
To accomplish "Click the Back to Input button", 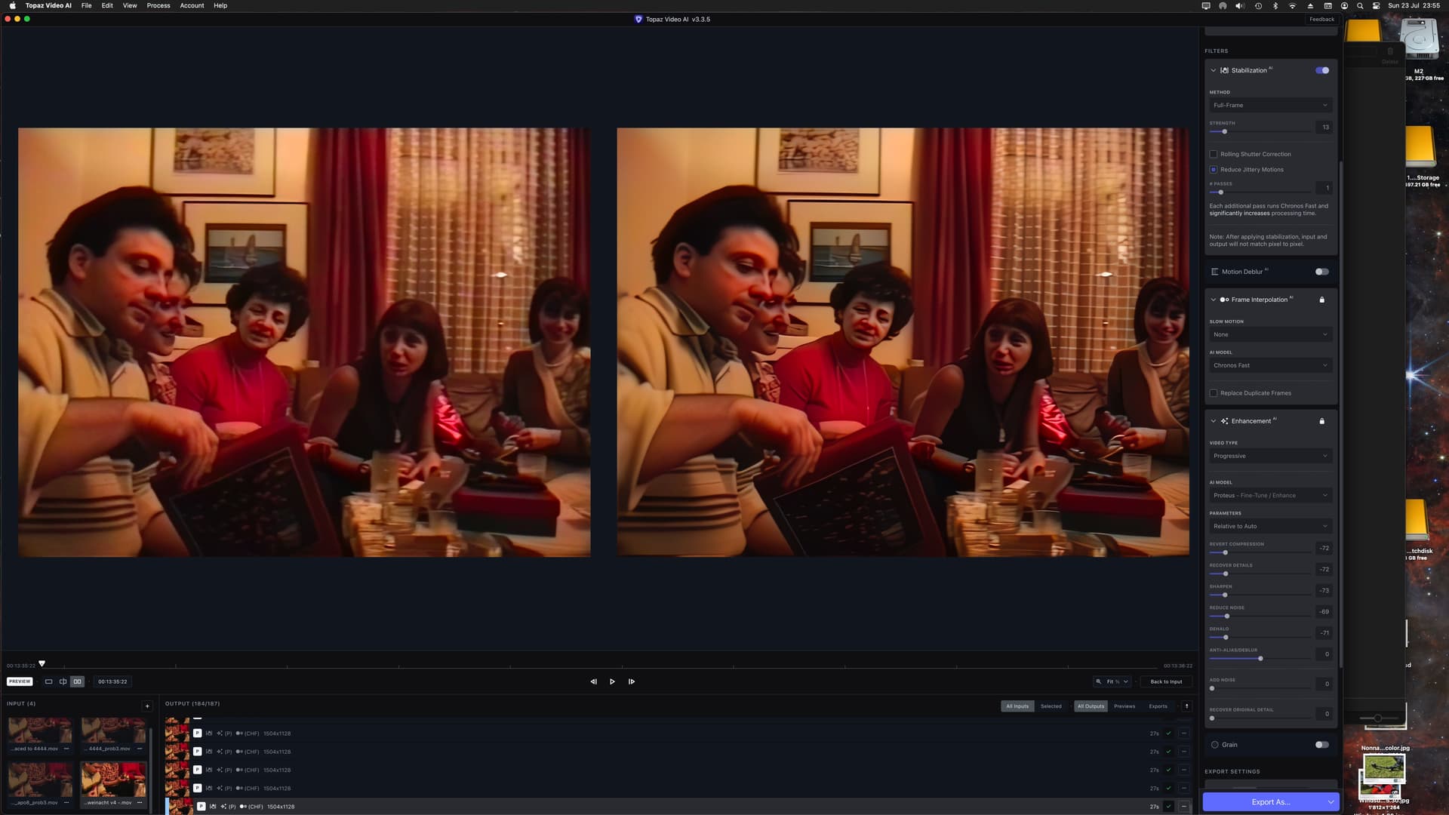I will tap(1166, 681).
